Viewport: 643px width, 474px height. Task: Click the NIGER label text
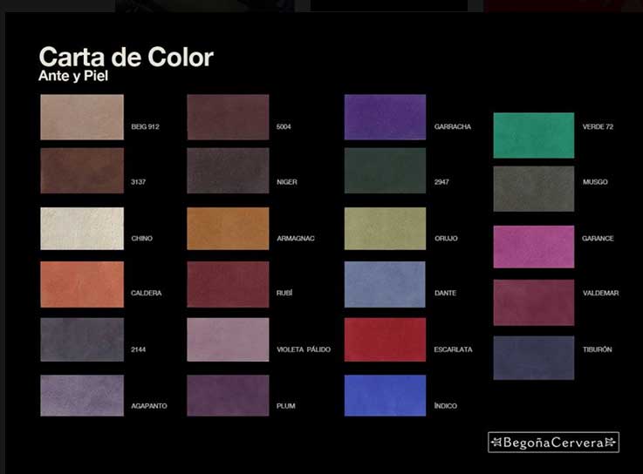click(x=287, y=182)
